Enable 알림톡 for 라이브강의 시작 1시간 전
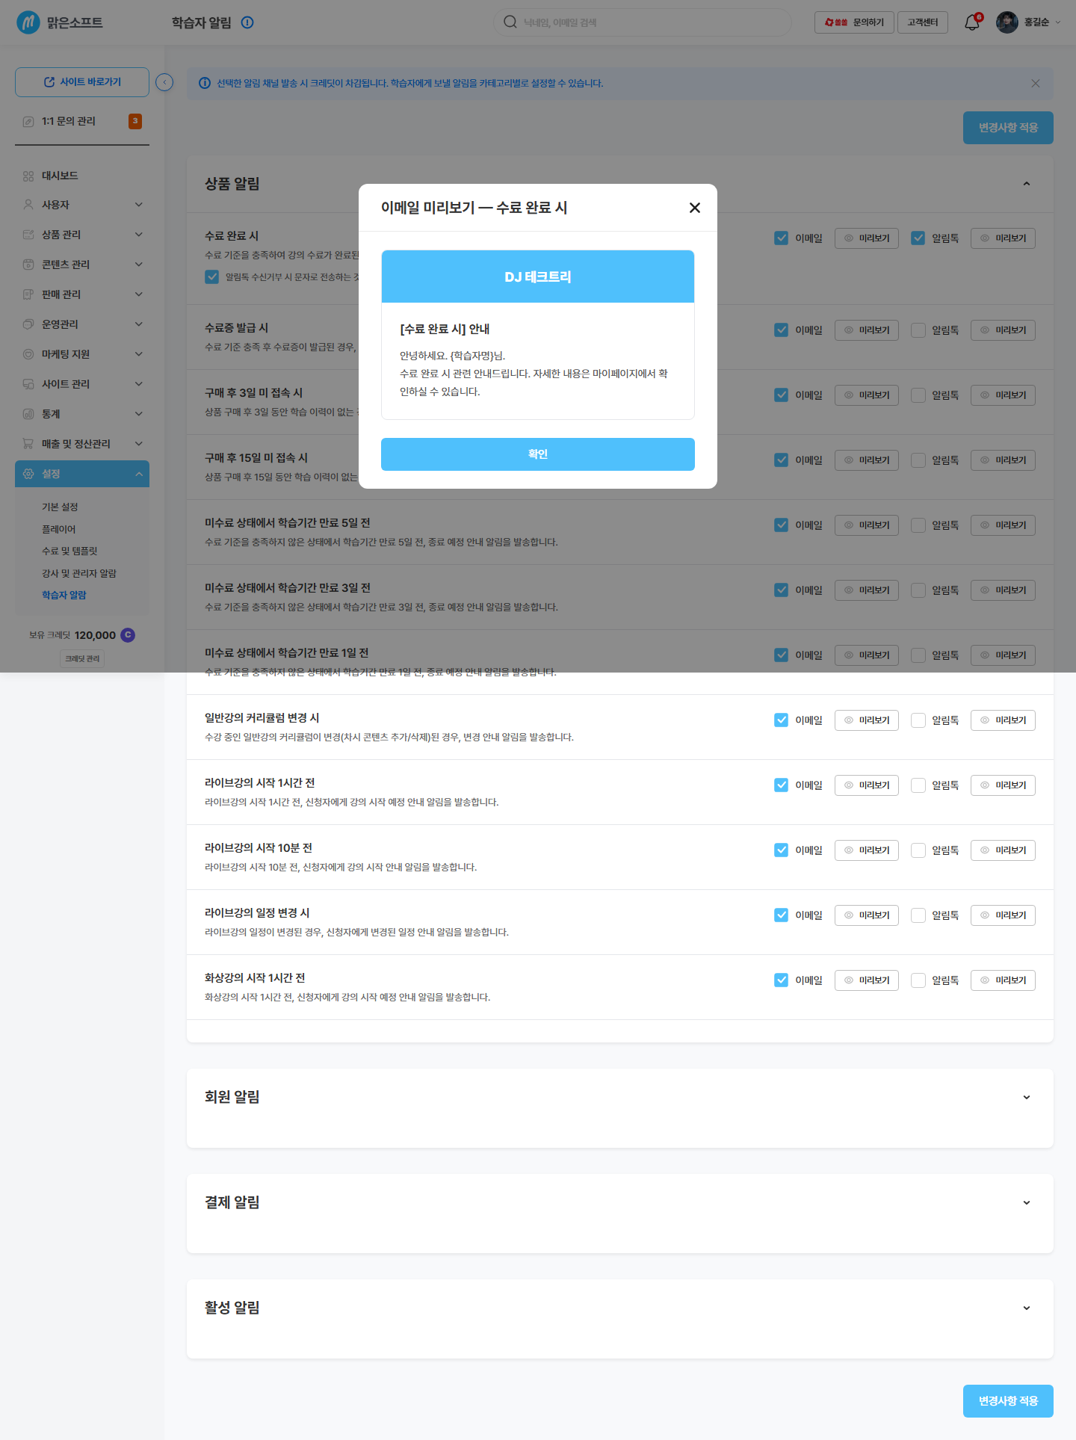 [x=918, y=785]
